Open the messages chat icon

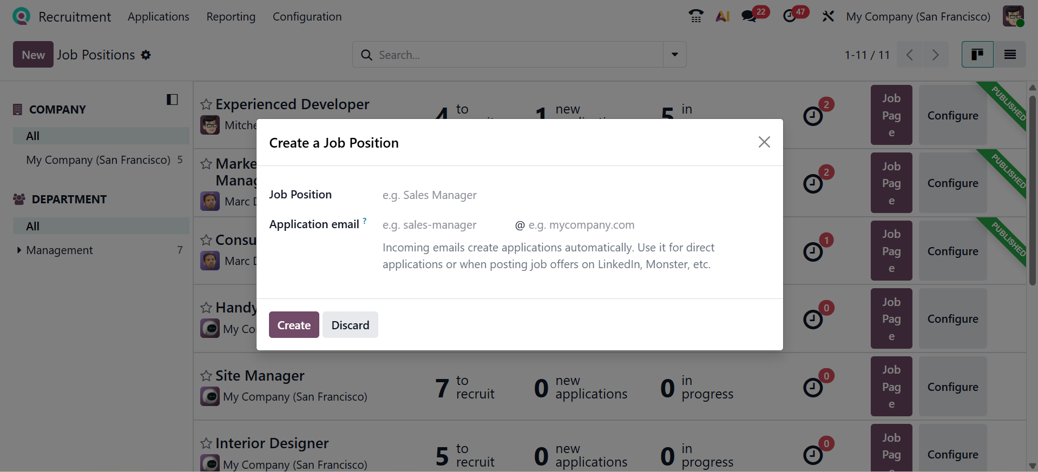click(749, 16)
